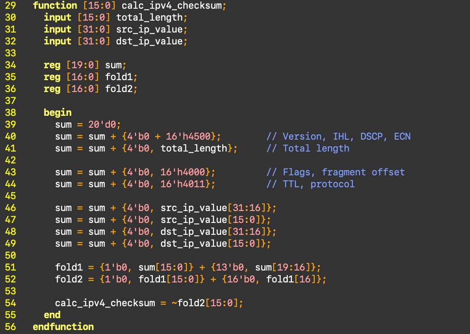Click sum[19:16] on line 51
The height and width of the screenshot is (334, 470).
pos(283,267)
